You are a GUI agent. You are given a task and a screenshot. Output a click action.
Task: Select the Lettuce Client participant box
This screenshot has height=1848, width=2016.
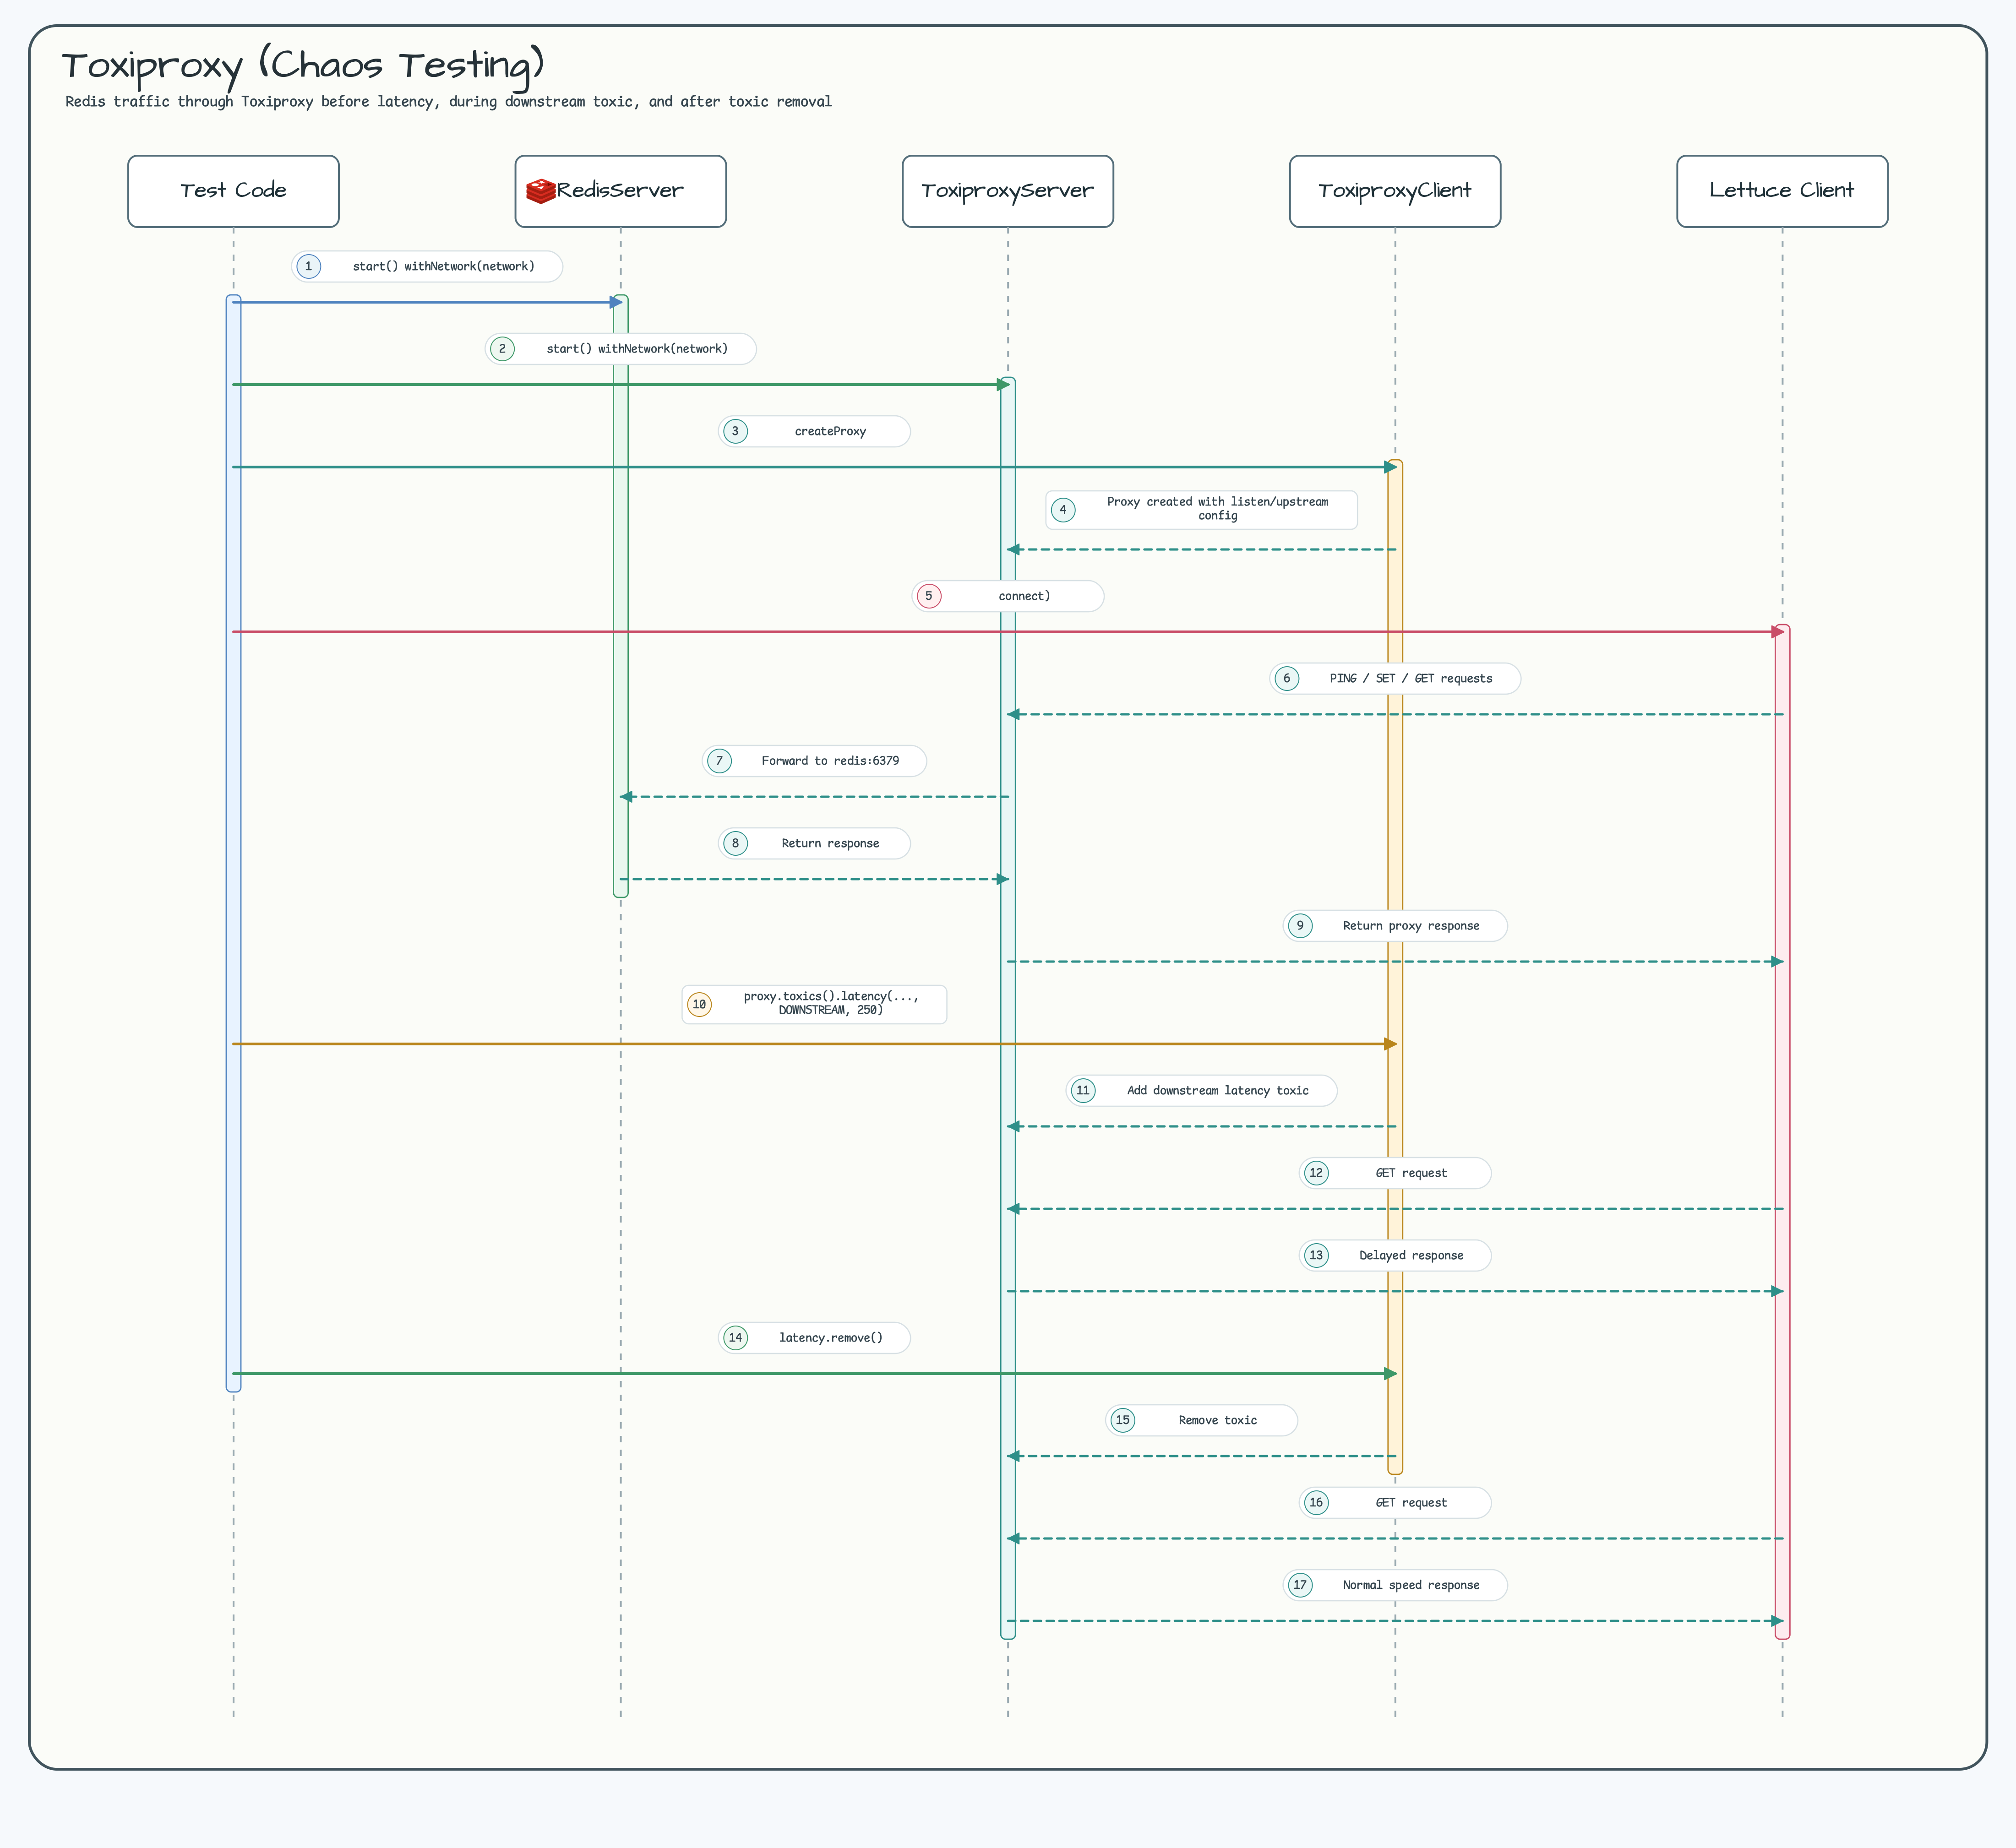point(1782,191)
